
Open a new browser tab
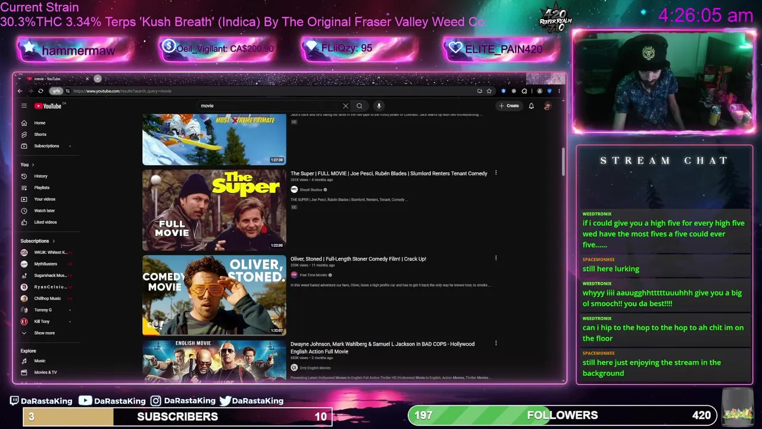98,79
